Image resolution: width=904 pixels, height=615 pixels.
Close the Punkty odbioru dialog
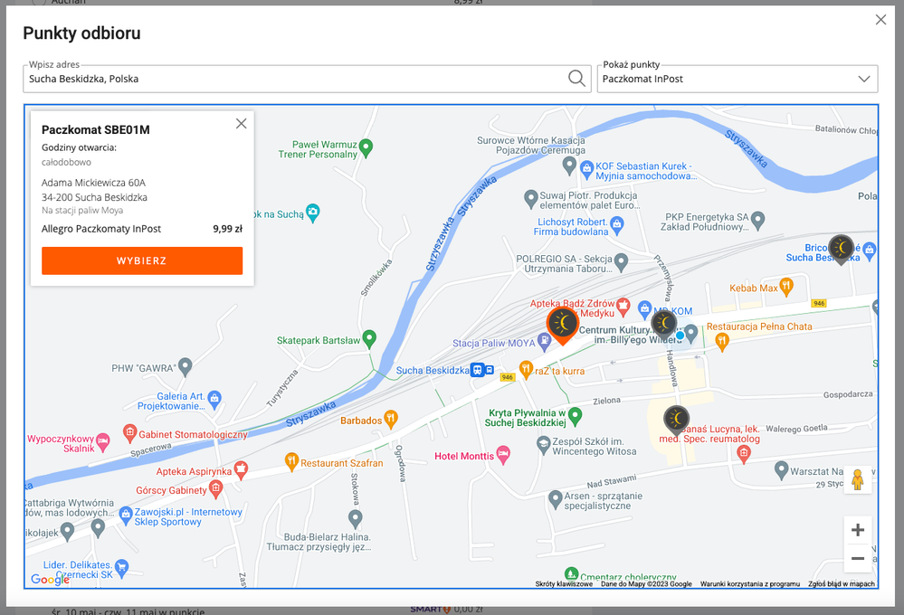(x=880, y=20)
